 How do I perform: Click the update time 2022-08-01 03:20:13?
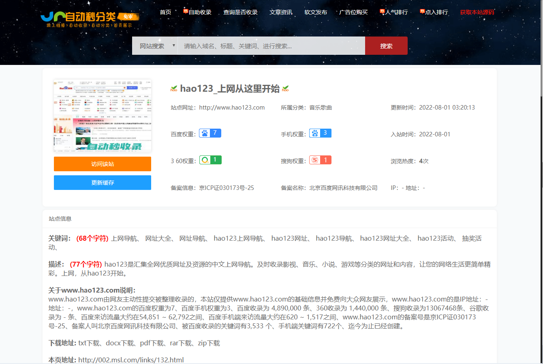click(447, 108)
